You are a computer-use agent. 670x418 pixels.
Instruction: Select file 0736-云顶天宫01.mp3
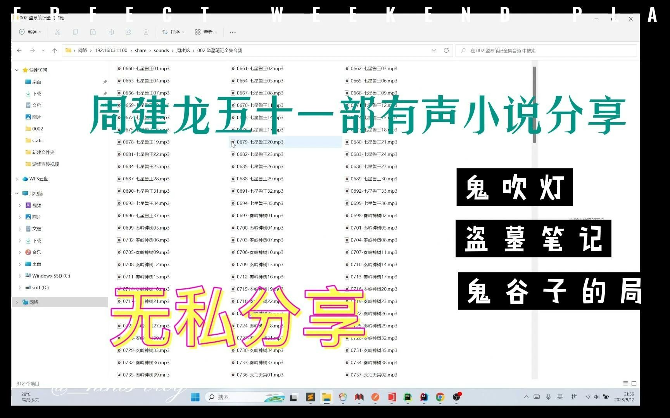pyautogui.click(x=257, y=375)
